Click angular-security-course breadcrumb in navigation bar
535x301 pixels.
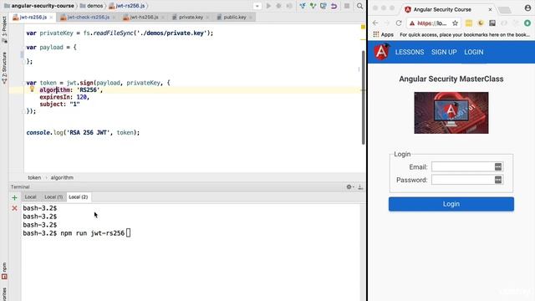point(39,6)
